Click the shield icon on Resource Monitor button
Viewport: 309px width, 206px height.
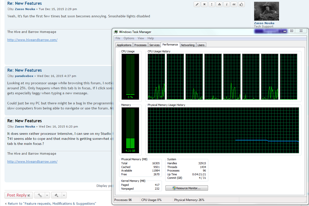pos(174,188)
